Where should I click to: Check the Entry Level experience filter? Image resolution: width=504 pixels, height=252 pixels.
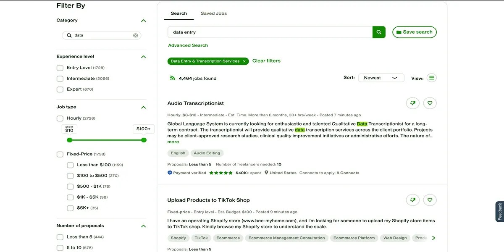(60, 67)
